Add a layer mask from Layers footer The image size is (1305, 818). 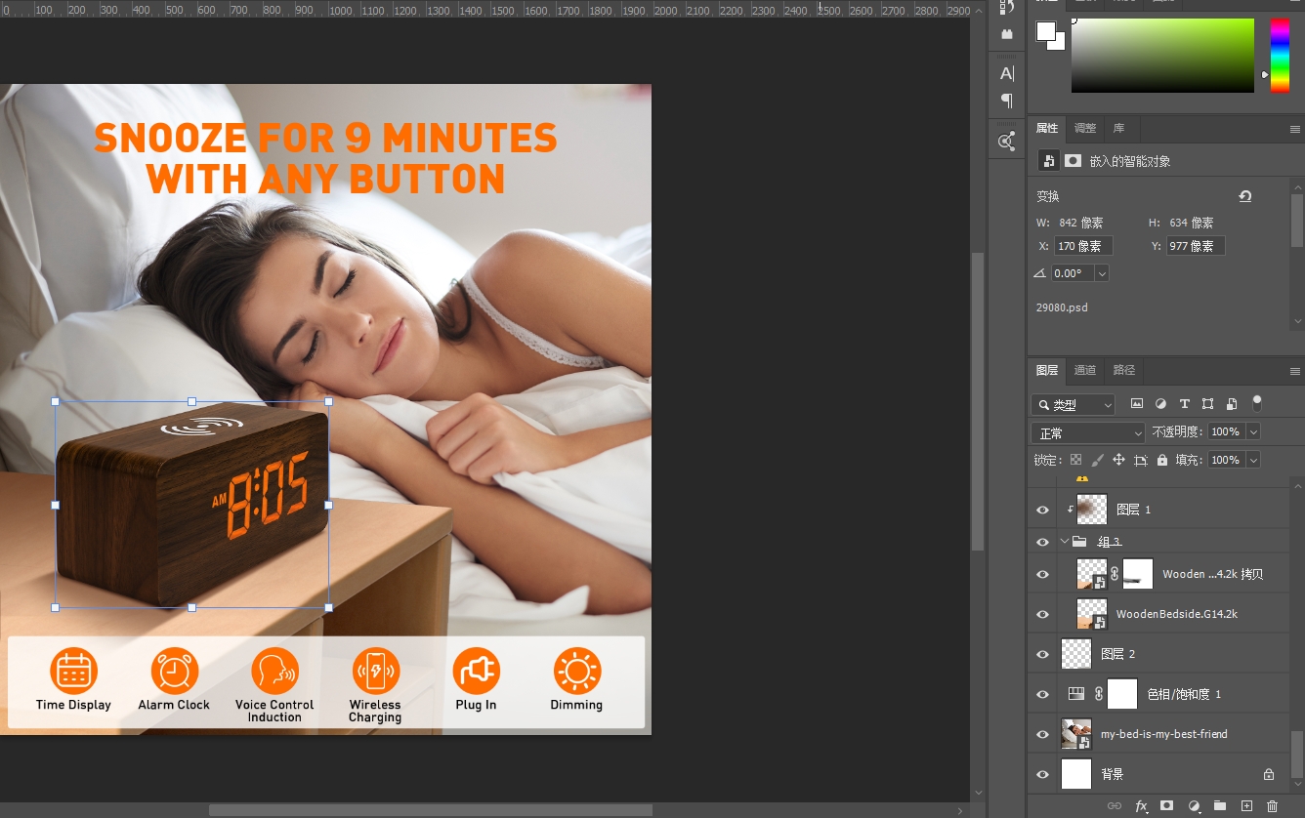1166,806
